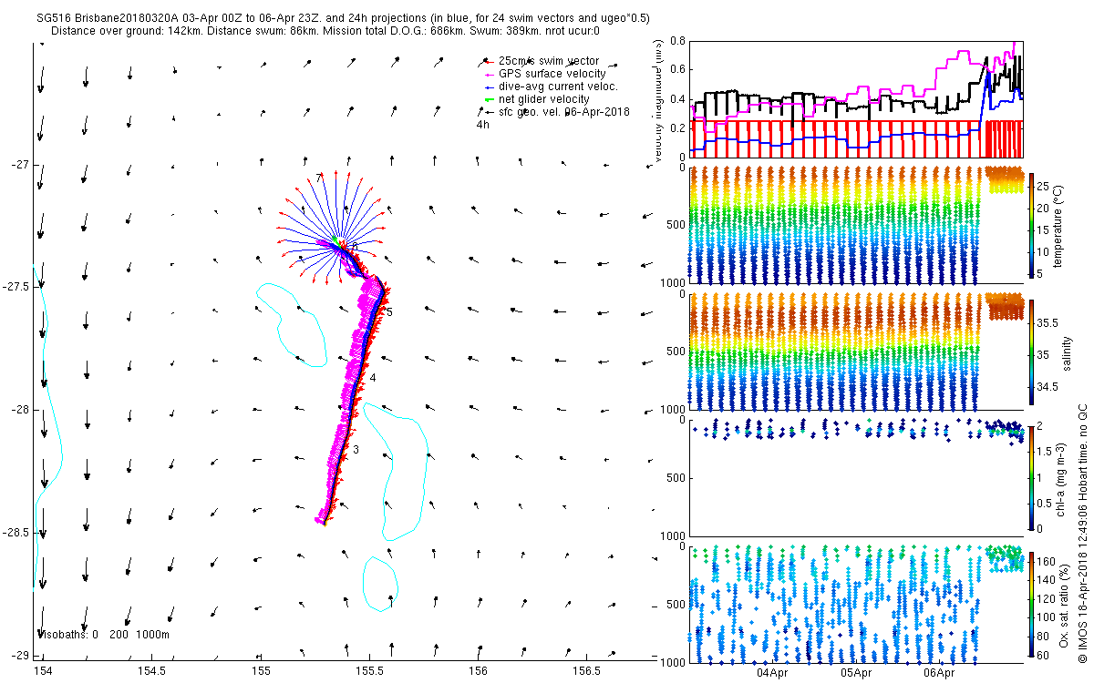Screen dimensions: 1094x683
Task: Click waypoint label '4' on the glider track
Action: point(373,377)
